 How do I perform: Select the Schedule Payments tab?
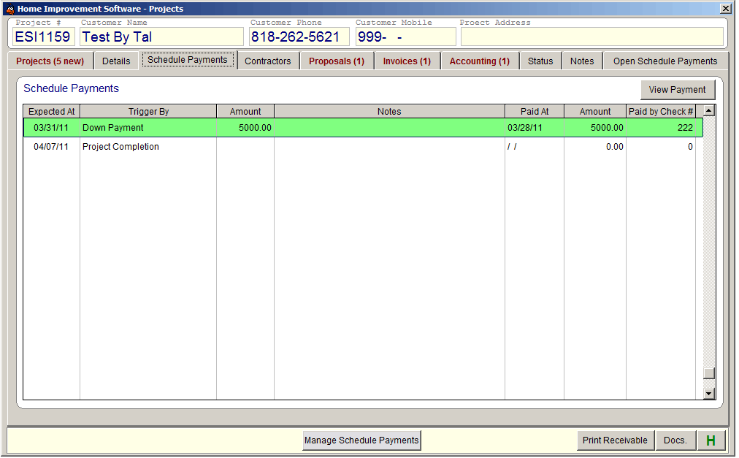pyautogui.click(x=188, y=60)
